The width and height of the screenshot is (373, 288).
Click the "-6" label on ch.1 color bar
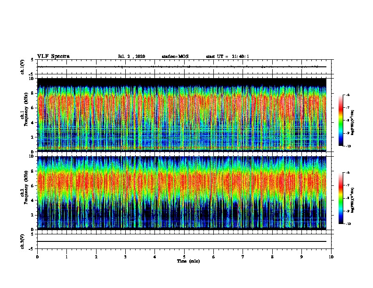coord(348,95)
